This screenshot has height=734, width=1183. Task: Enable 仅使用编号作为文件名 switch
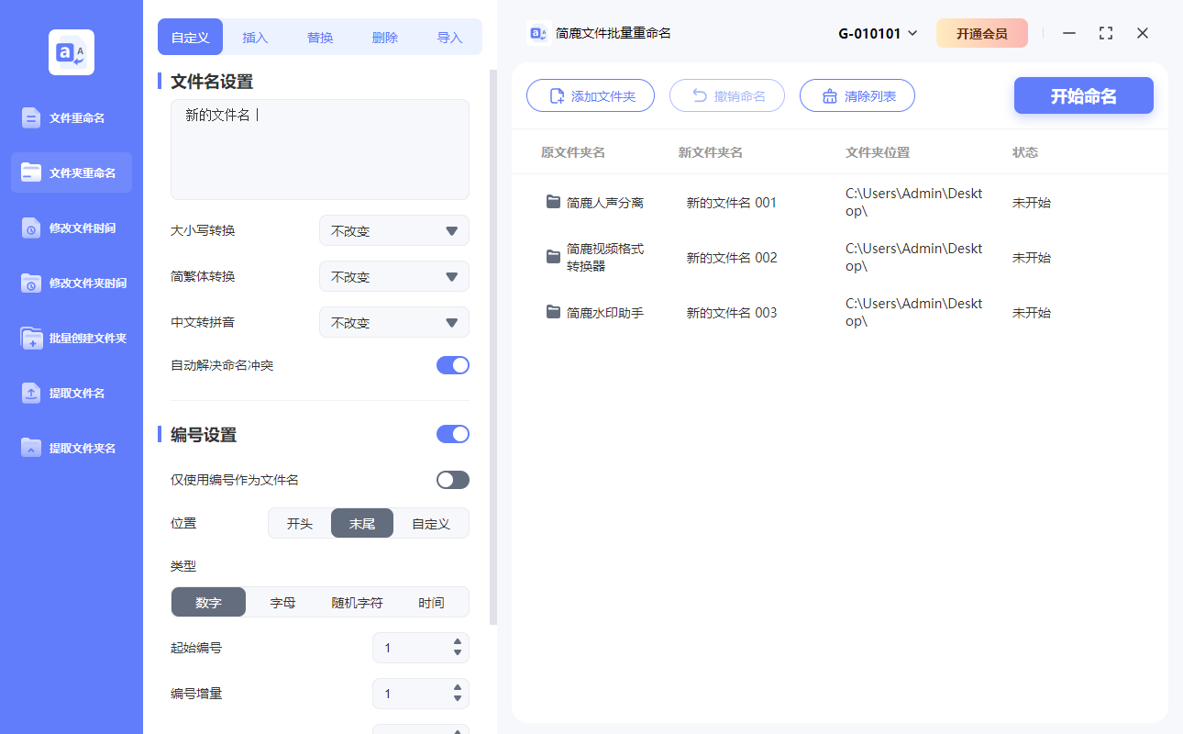453,480
